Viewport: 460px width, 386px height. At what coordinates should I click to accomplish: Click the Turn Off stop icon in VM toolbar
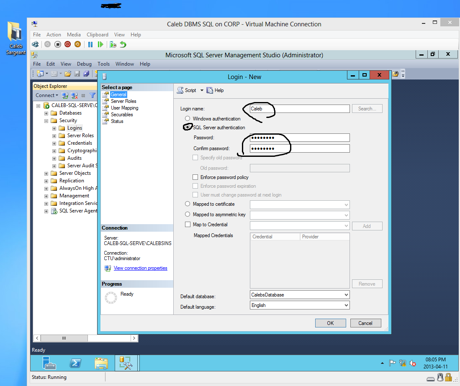tap(58, 45)
